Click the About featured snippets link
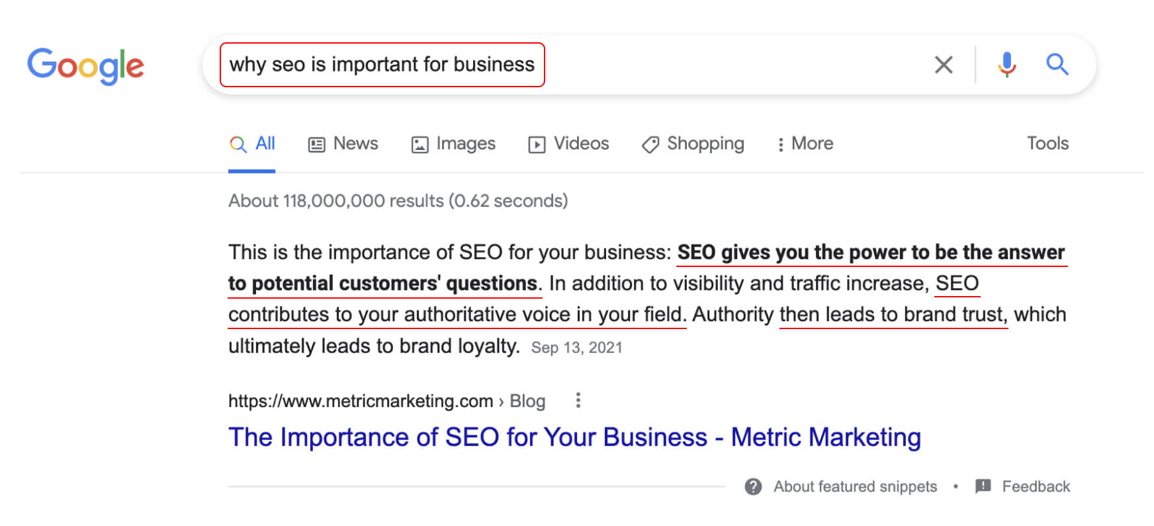This screenshot has height=526, width=1154. pyautogui.click(x=855, y=487)
